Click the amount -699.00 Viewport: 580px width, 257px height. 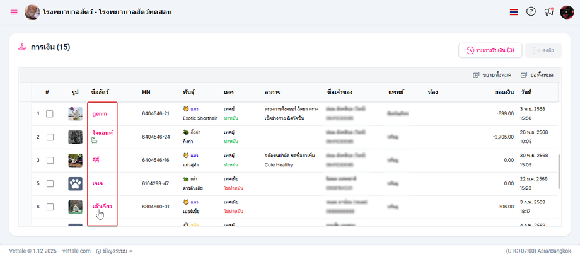click(505, 113)
